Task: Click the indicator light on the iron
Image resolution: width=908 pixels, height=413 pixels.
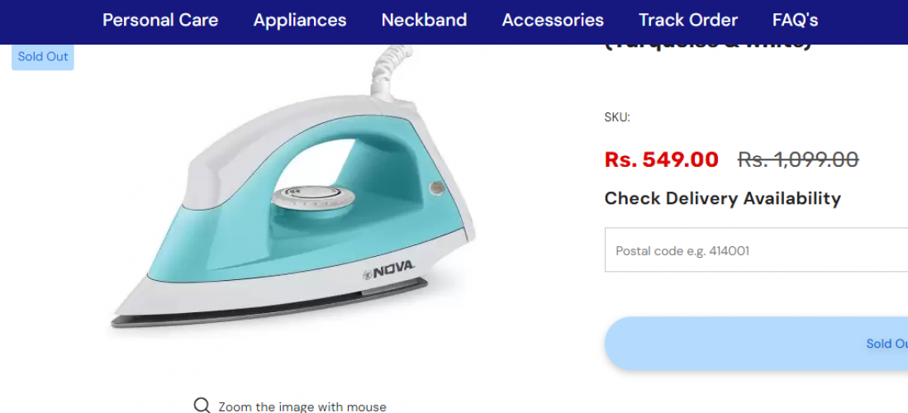Action: tap(436, 188)
